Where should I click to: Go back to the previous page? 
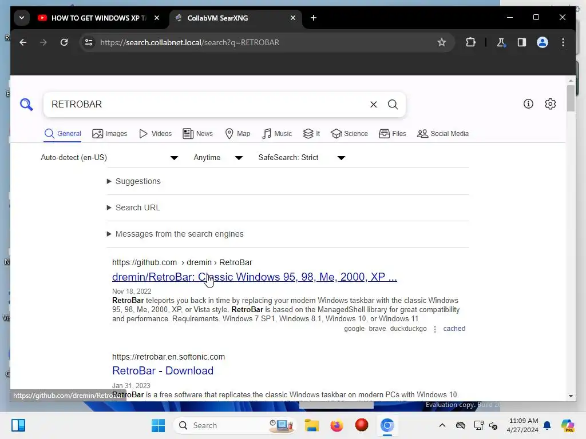23,42
